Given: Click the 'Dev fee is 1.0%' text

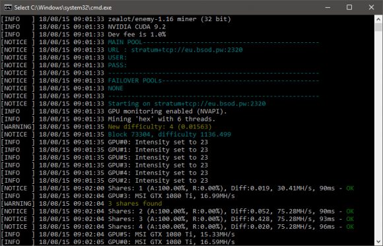Looking at the screenshot, I should (137, 34).
